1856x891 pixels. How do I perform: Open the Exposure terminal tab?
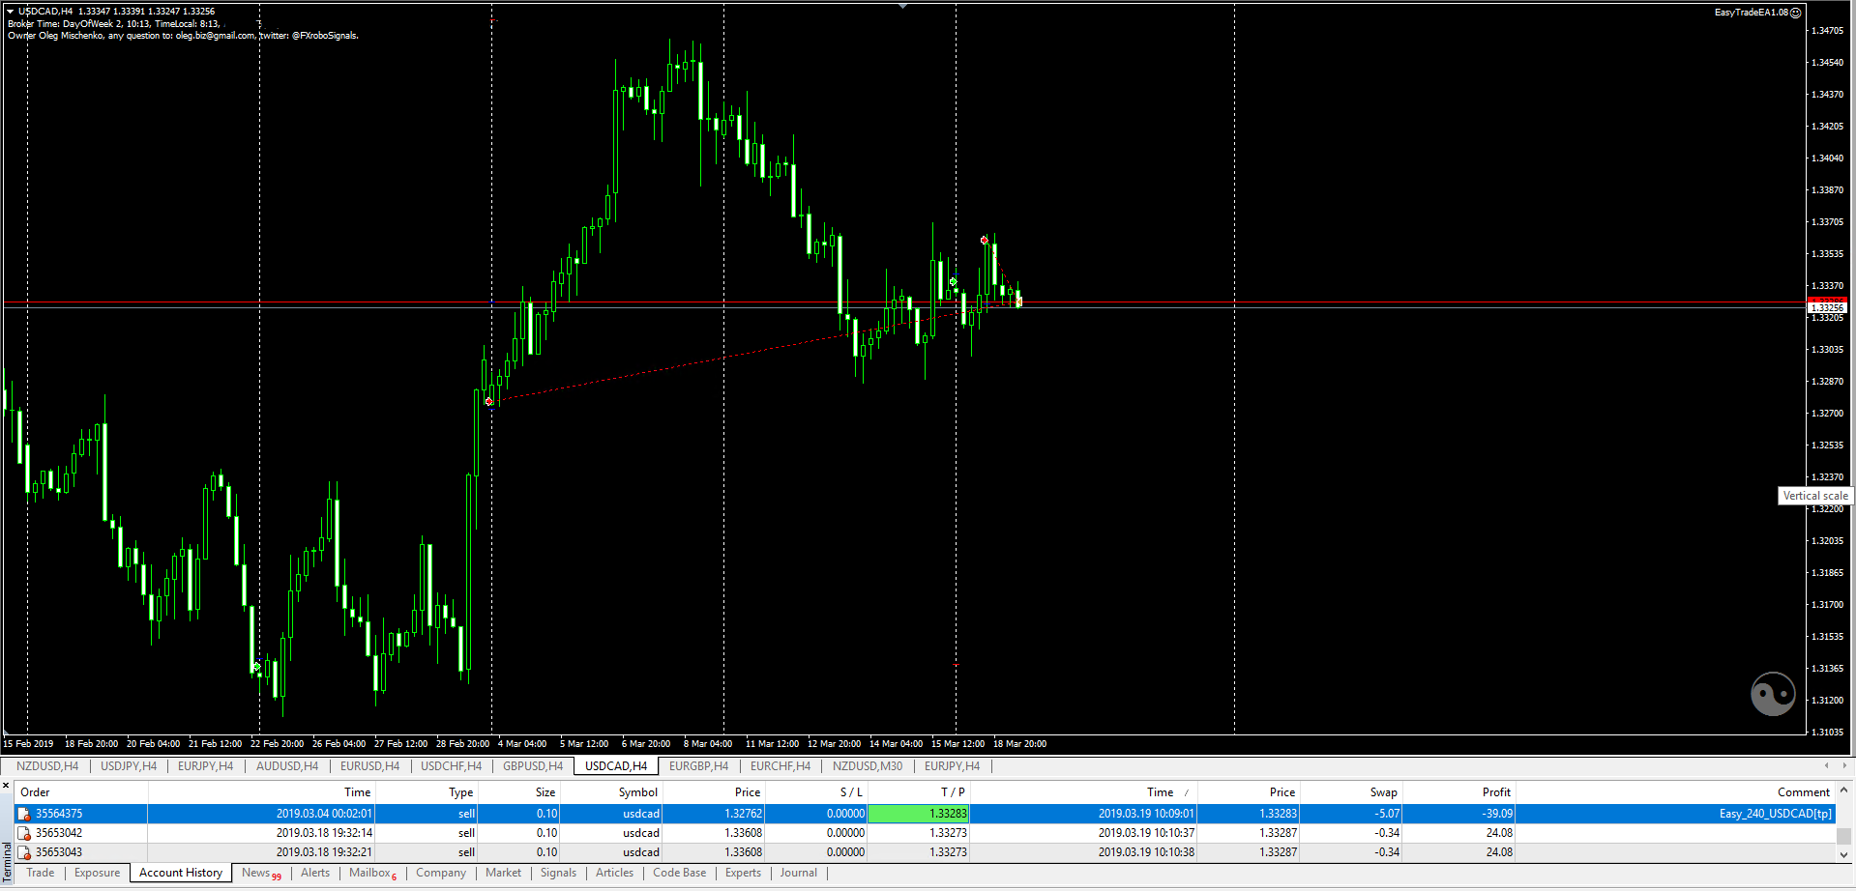click(98, 873)
